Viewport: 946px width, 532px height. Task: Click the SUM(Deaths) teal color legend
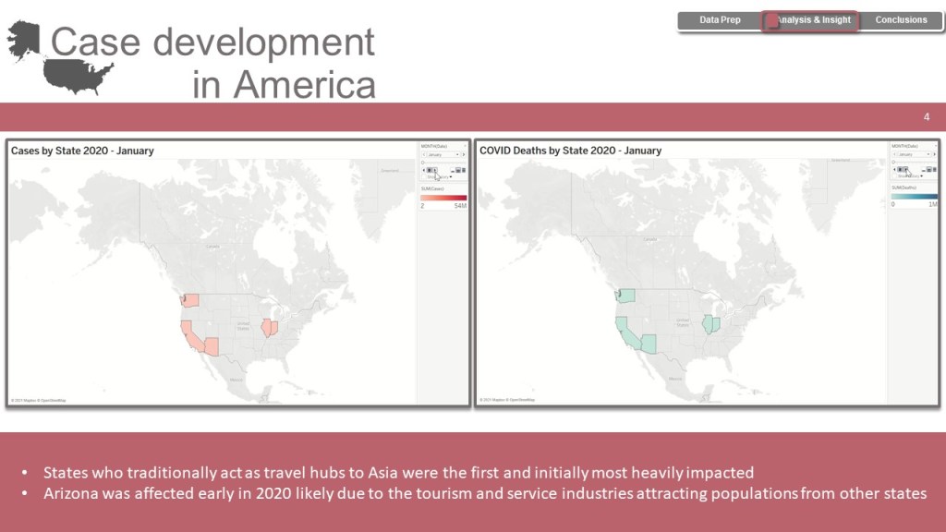(x=914, y=197)
